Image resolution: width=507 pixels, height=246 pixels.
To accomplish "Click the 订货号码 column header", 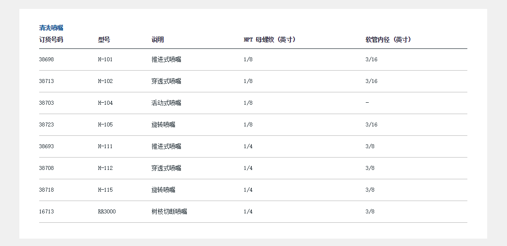I will (x=51, y=40).
